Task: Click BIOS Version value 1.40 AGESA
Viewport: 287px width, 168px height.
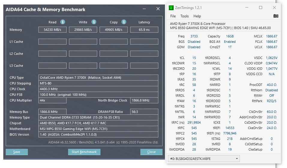Action: tap(98, 134)
